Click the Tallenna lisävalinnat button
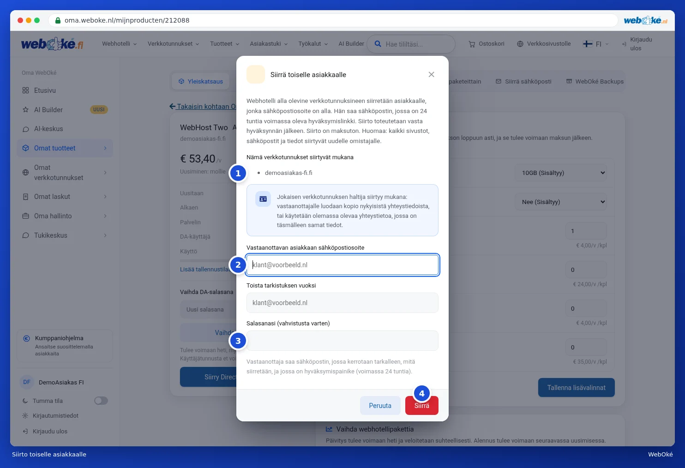Image resolution: width=685 pixels, height=468 pixels. (577, 388)
